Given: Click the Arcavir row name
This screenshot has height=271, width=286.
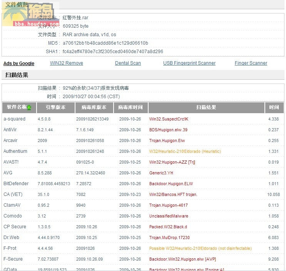Looking at the screenshot, I should (x=10, y=141).
